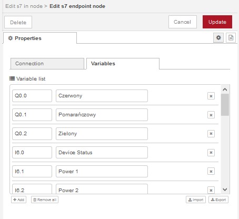Delete the Zielony variable entry

211,134
